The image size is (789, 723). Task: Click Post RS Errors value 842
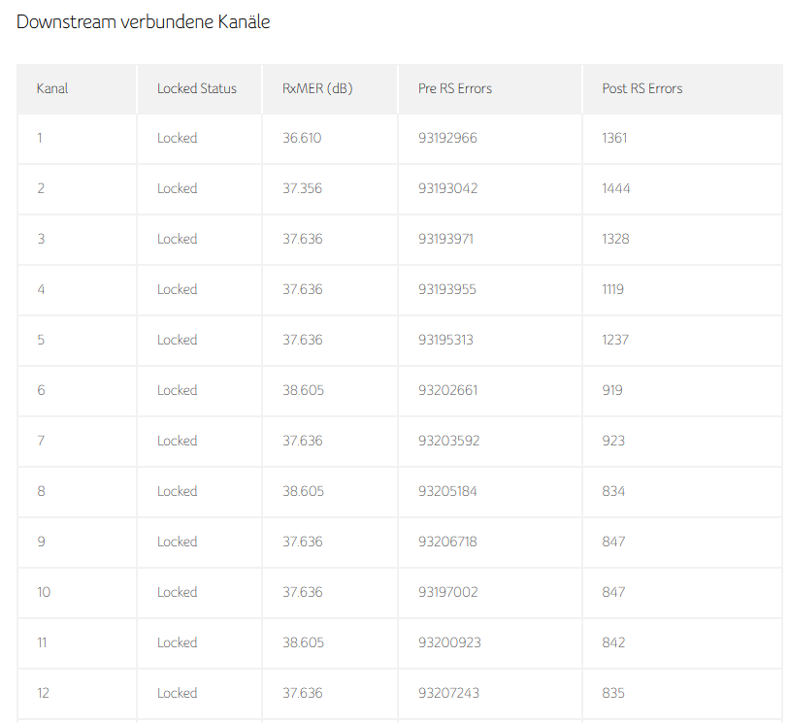[613, 642]
